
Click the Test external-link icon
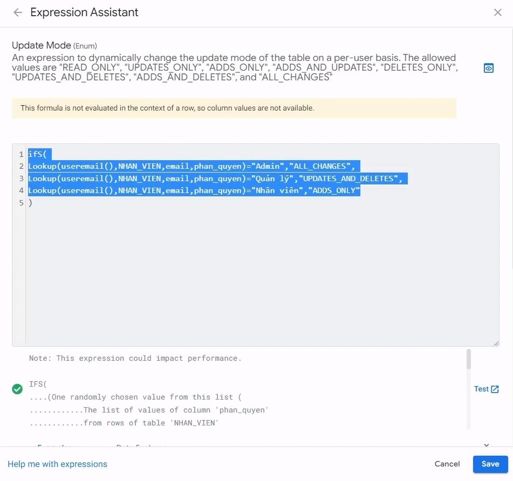point(495,389)
